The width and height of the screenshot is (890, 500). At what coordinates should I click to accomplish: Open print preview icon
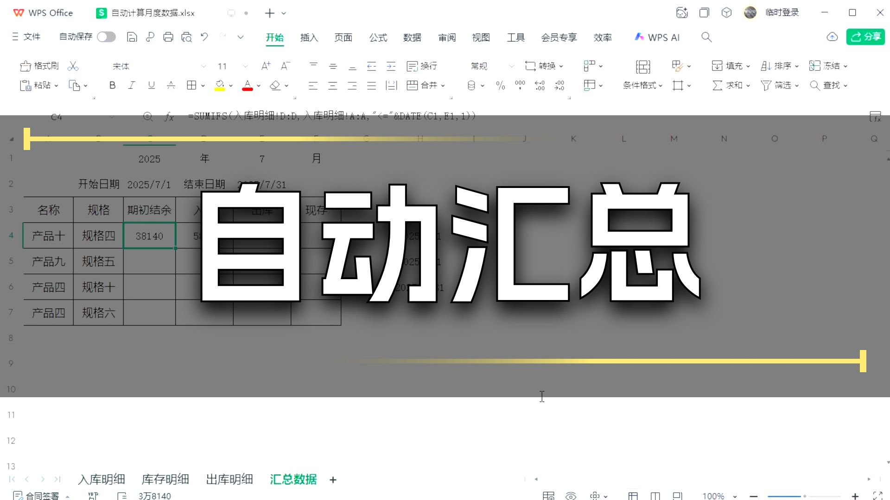[186, 37]
